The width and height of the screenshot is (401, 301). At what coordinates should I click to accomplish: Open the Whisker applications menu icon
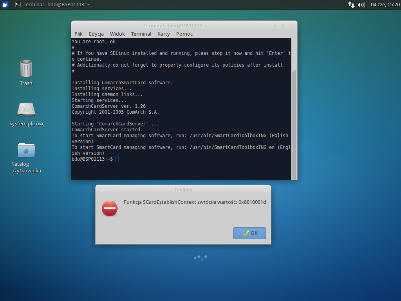pyautogui.click(x=5, y=5)
